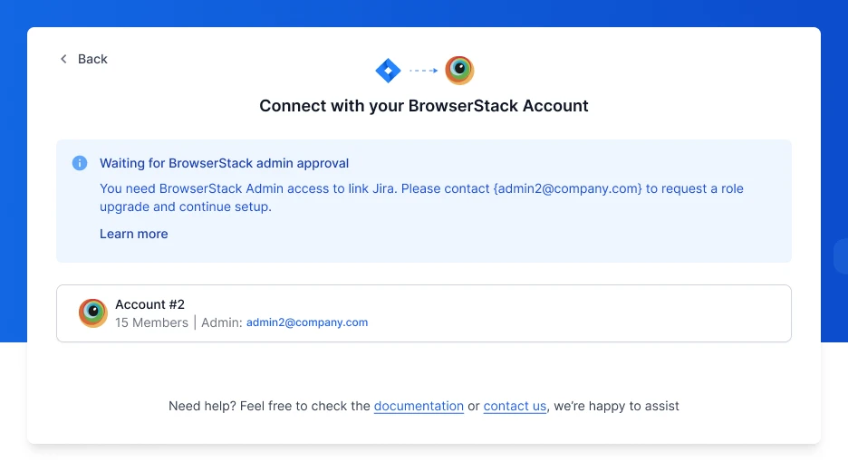Screen dimensions: 848x471
Task: Open the contact us link
Action: point(515,406)
